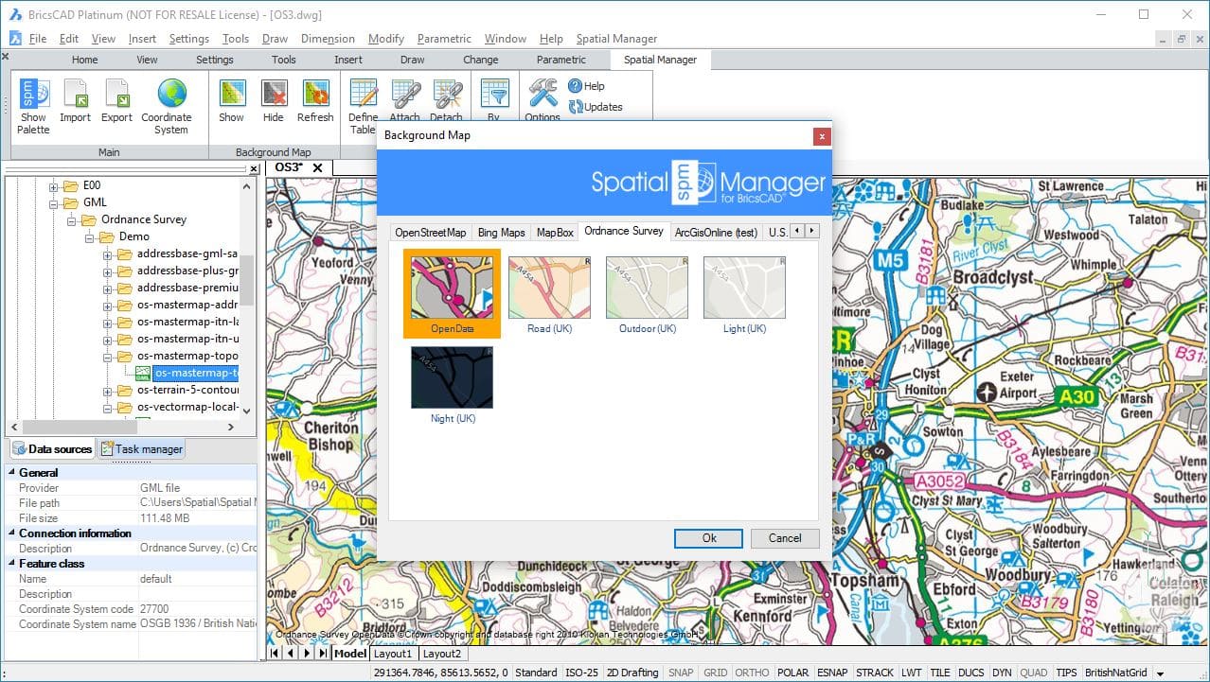Click Ok in Background Map dialog
1210x682 pixels.
tap(709, 538)
